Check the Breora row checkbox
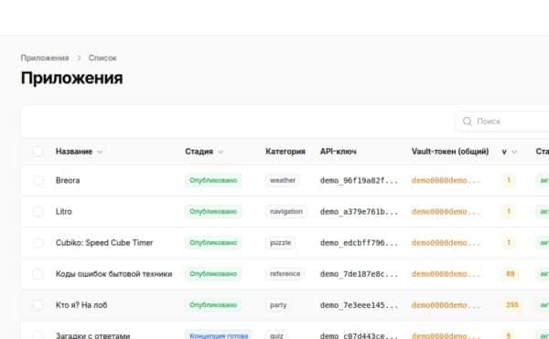549x339 pixels. (x=38, y=180)
